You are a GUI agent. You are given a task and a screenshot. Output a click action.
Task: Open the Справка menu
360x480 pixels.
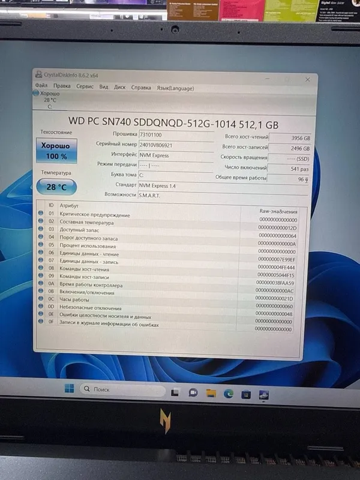pos(141,88)
